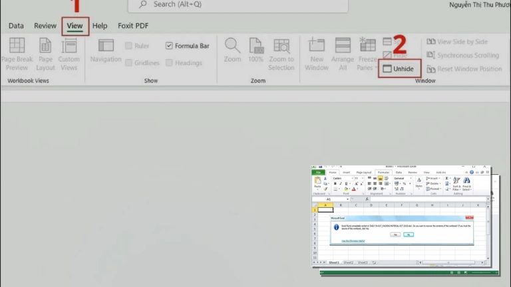Select Sheet2 tab in inset Excel window
The height and width of the screenshot is (287, 511).
click(x=349, y=262)
